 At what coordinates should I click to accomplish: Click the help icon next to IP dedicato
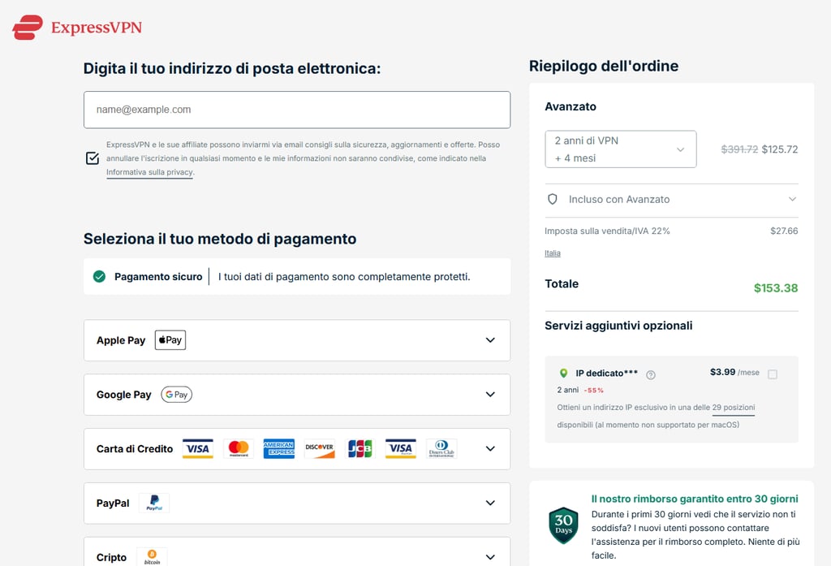651,375
